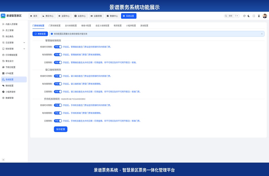The width and height of the screenshot is (269, 176).
Task: Open the 运营中心 navigation item
Action: pyautogui.click(x=64, y=16)
